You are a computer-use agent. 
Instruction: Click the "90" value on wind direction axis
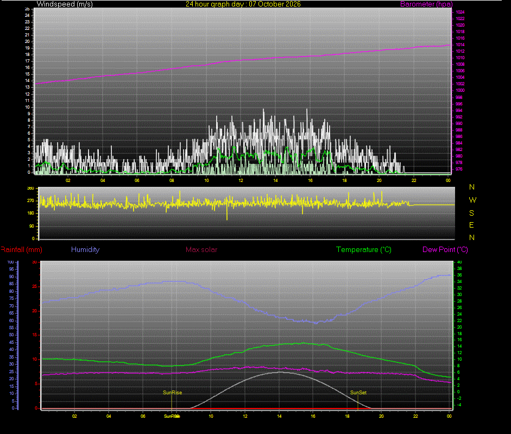tap(31, 227)
